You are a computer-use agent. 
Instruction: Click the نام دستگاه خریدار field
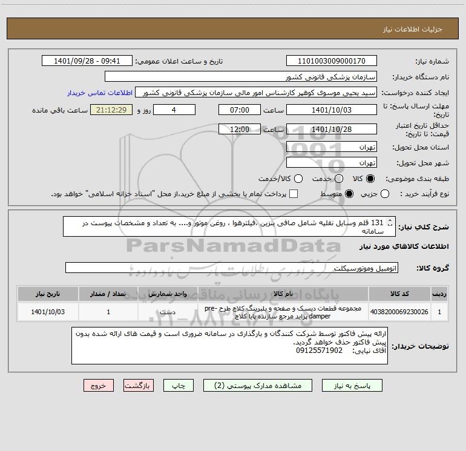(x=241, y=77)
